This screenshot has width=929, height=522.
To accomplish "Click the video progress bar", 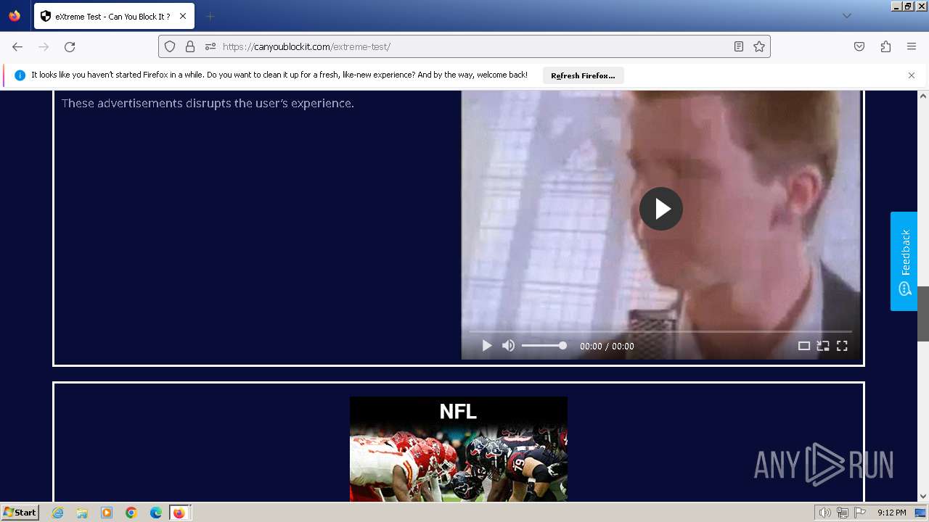I will pyautogui.click(x=660, y=331).
